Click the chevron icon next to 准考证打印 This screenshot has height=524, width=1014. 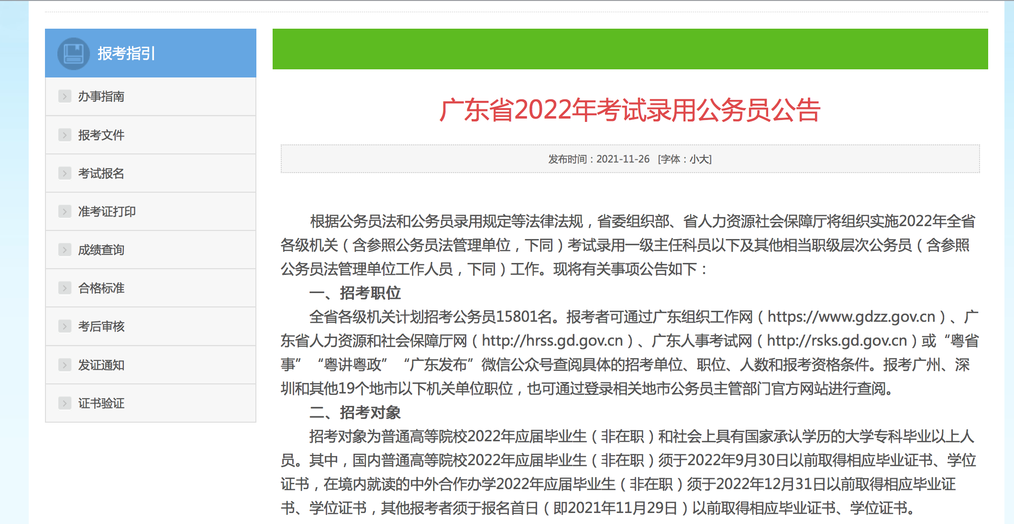pos(65,211)
